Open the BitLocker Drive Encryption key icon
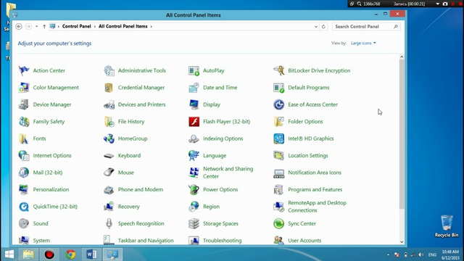 278,70
